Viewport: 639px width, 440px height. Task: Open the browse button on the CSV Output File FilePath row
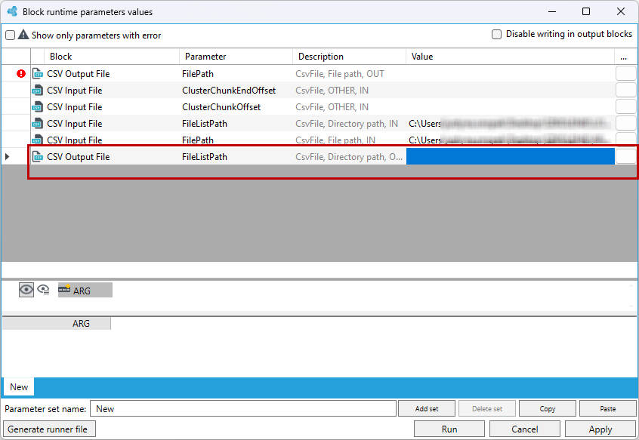click(x=625, y=74)
